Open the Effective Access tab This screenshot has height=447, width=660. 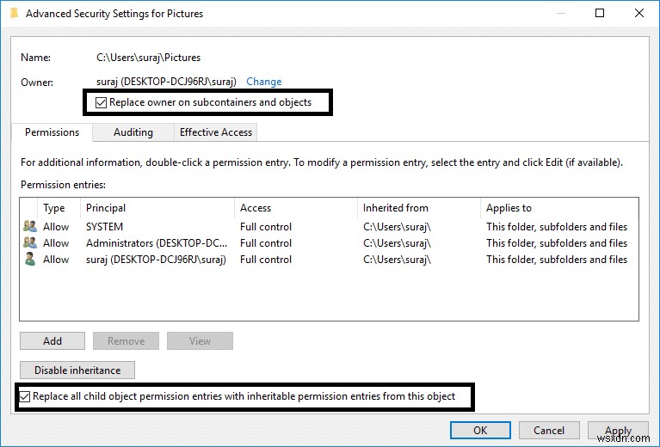215,132
